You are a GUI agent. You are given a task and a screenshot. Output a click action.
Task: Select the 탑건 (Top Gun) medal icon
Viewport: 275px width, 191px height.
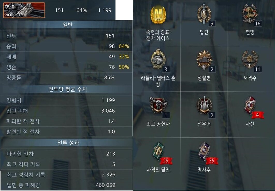click(x=204, y=14)
